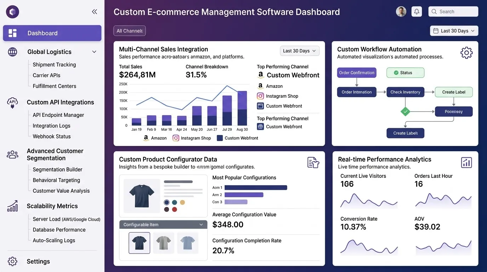The height and width of the screenshot is (272, 487).
Task: Select the gray t-shirt thumbnail
Action: [x=163, y=243]
